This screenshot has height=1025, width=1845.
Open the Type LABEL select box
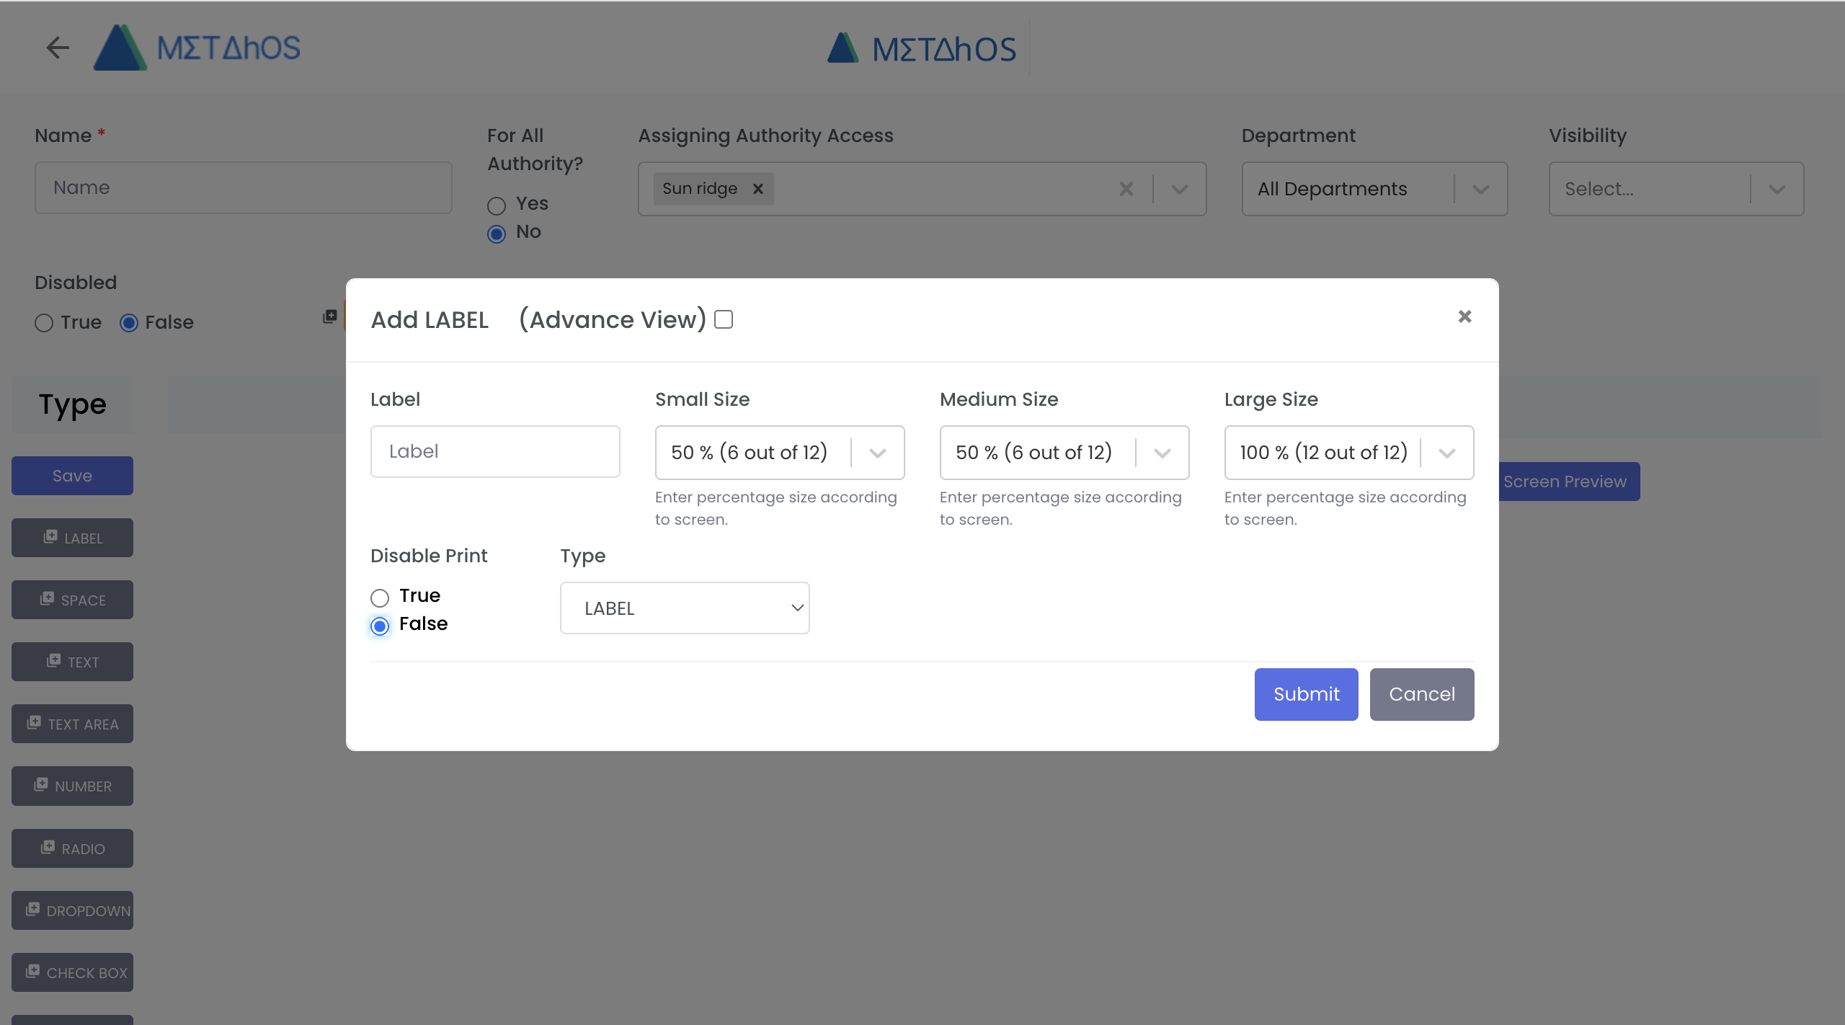[684, 608]
